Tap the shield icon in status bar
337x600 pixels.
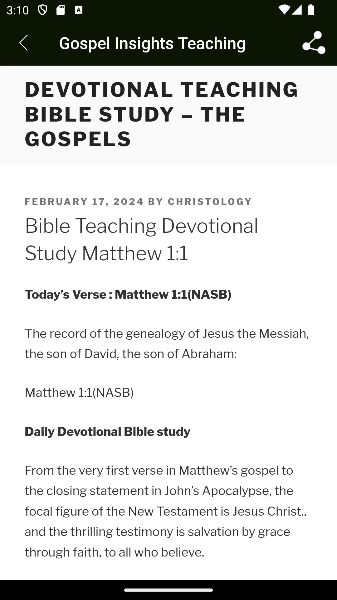coord(42,10)
